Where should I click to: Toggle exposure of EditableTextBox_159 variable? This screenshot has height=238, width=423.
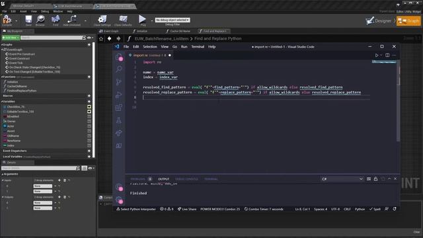tap(89, 112)
